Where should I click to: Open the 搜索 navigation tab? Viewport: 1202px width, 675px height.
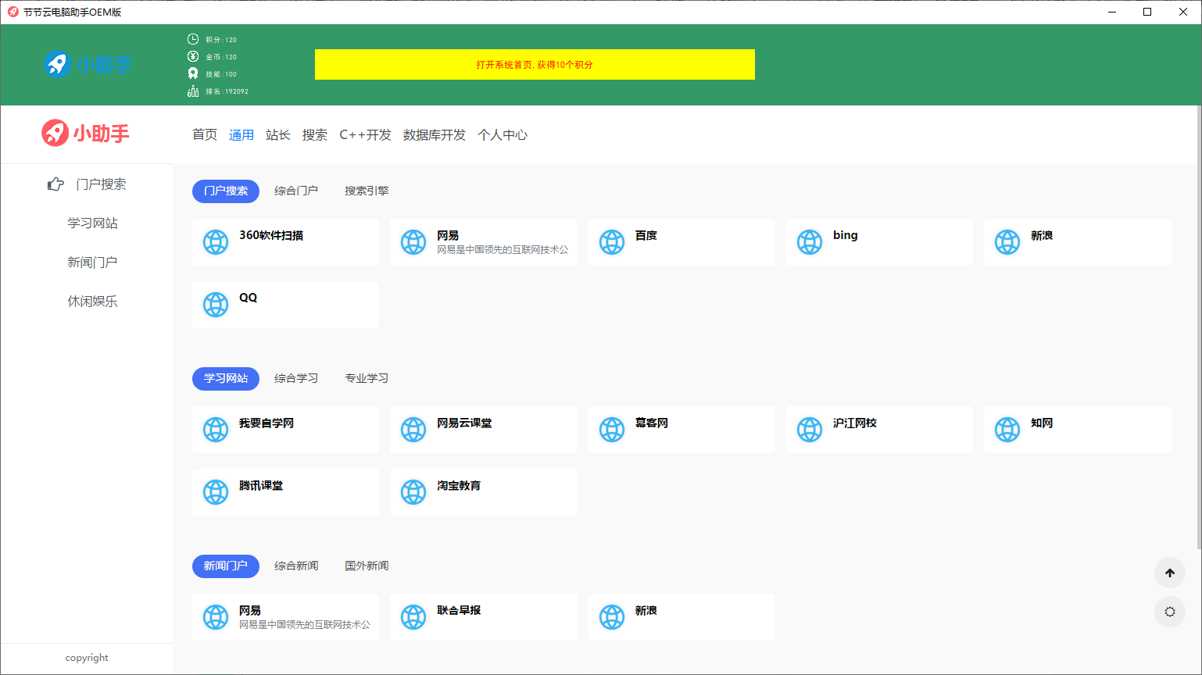coord(315,134)
